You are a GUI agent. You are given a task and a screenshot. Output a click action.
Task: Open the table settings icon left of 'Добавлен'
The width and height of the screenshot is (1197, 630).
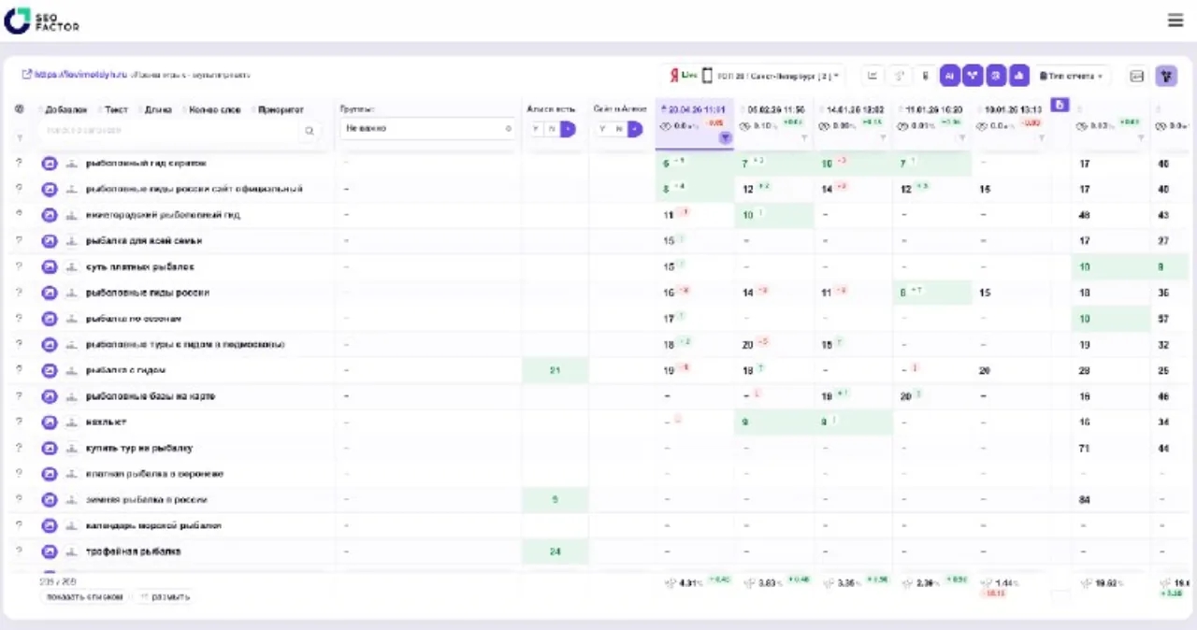click(20, 109)
